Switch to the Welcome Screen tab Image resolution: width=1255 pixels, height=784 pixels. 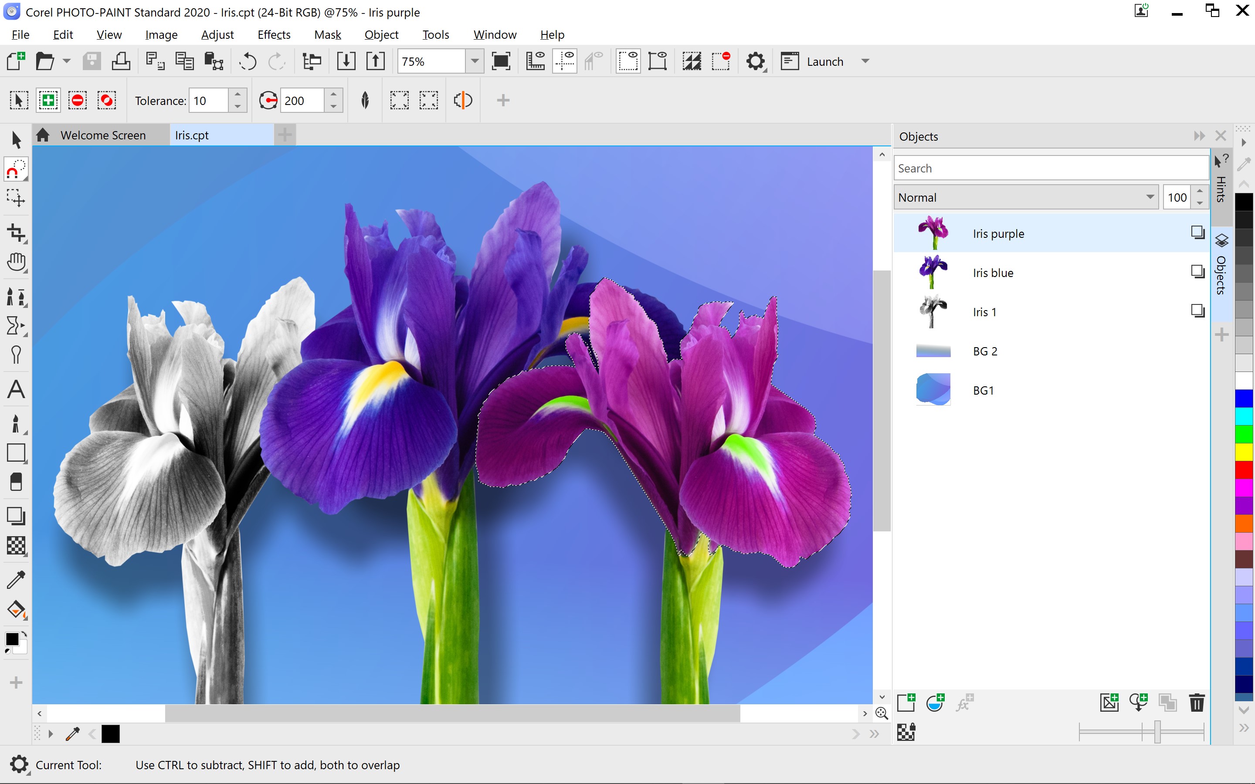click(x=103, y=134)
